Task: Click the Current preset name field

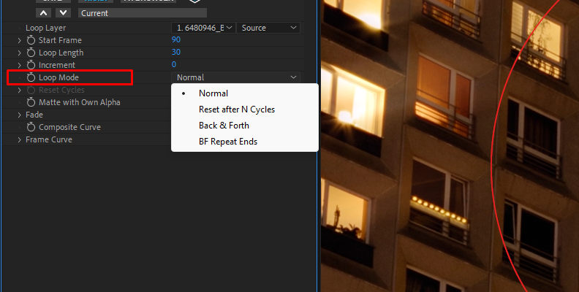Action: click(143, 13)
